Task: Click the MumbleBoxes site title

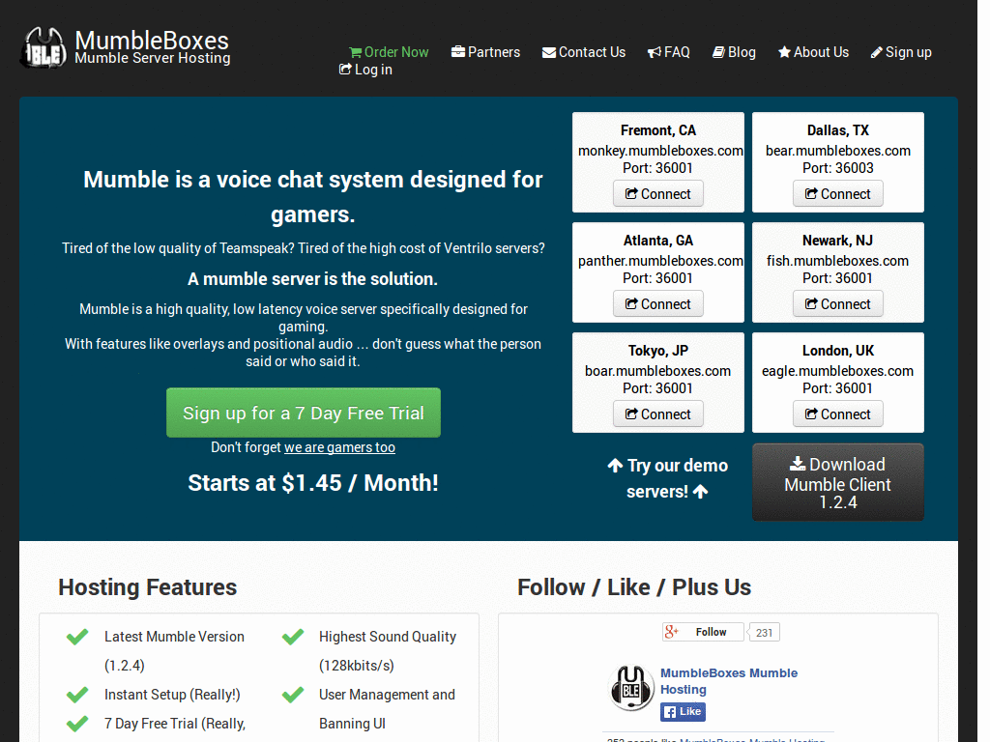Action: [x=152, y=41]
